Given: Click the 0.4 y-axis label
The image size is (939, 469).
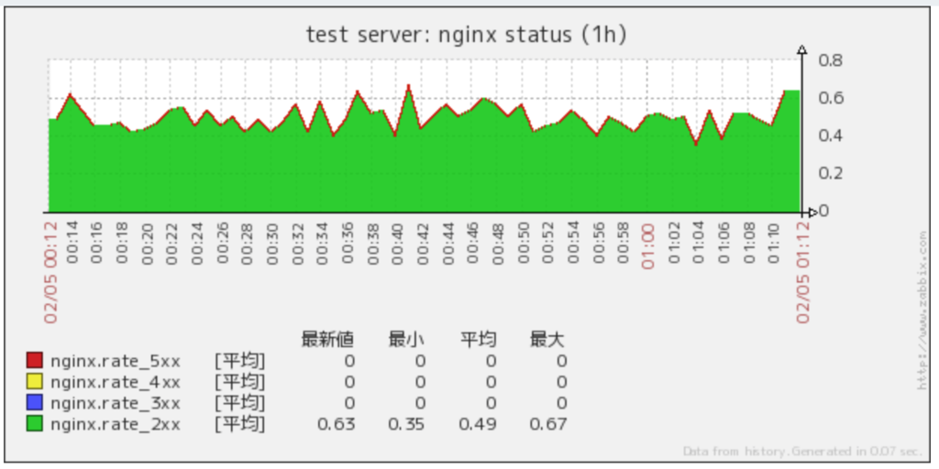Looking at the screenshot, I should coord(829,136).
